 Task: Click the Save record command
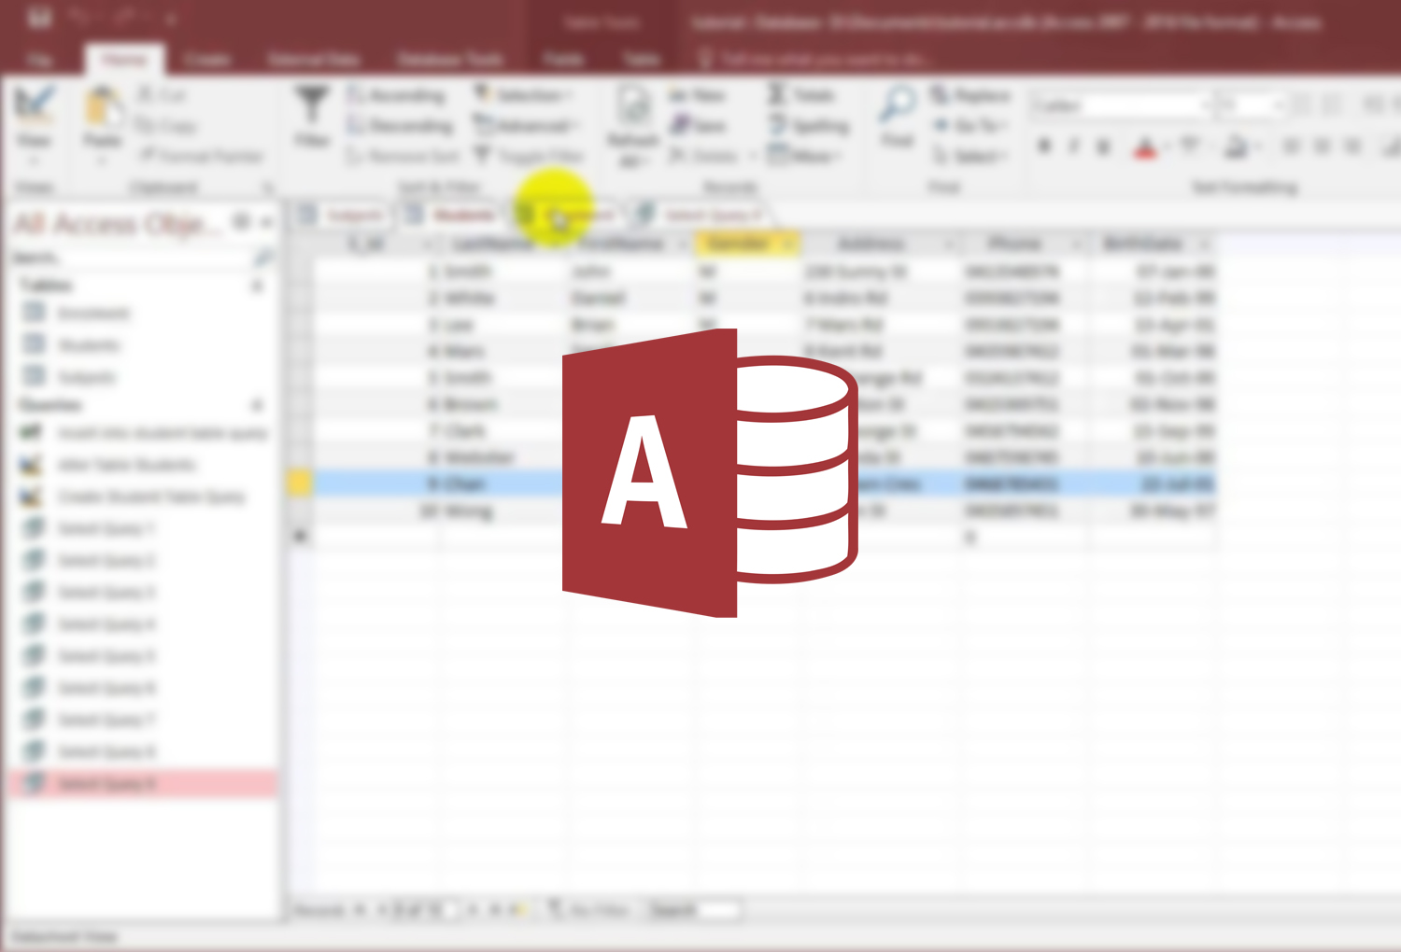click(x=698, y=125)
